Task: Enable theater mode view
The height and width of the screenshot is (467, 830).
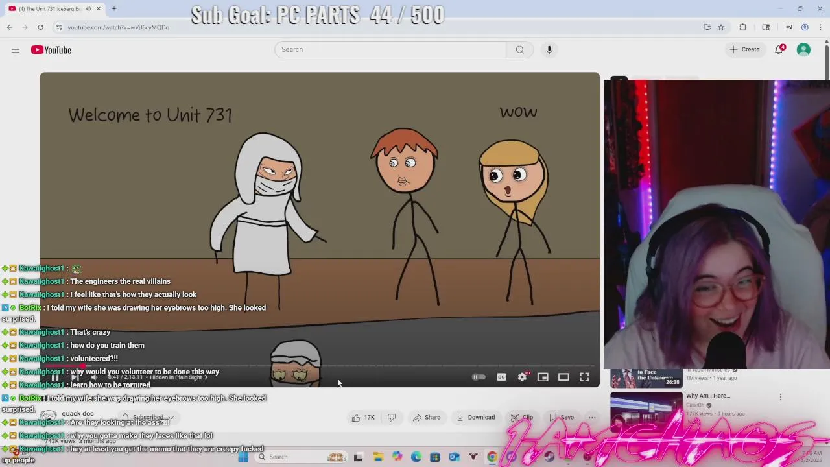Action: (x=563, y=377)
